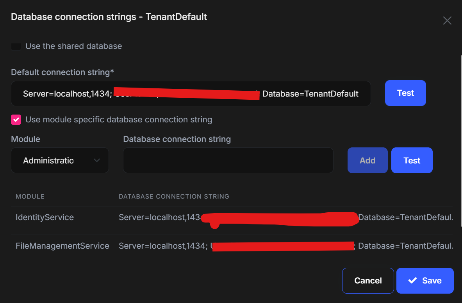462x303 pixels.
Task: Click Test button beside the Add button
Action: [412, 160]
